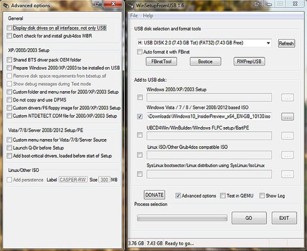Tick the Linux ISO/Other Grub4dos compatible ISO checkbox
307x251 pixels.
pos(140,155)
